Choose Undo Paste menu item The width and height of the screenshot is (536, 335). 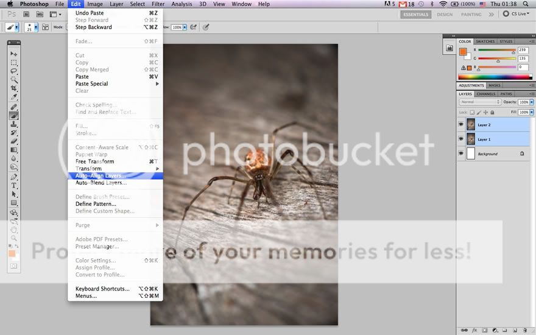coord(116,13)
